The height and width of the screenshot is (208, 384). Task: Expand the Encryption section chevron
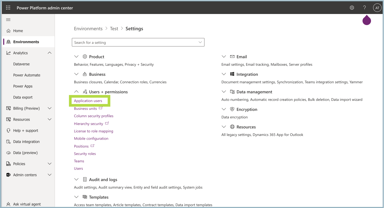(224, 109)
